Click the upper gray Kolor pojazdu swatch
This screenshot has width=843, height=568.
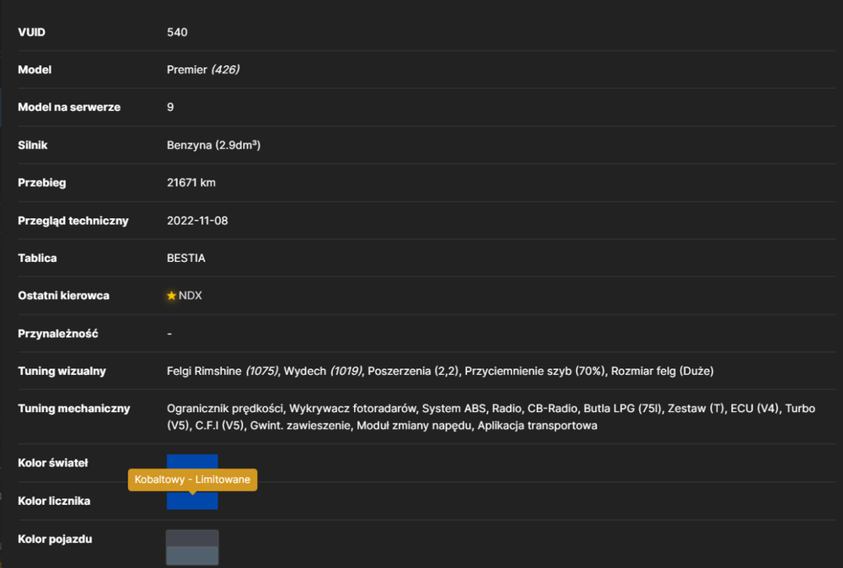coord(192,539)
